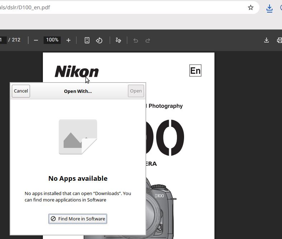Click the En language box on PDF
The width and height of the screenshot is (282, 239).
click(x=195, y=71)
